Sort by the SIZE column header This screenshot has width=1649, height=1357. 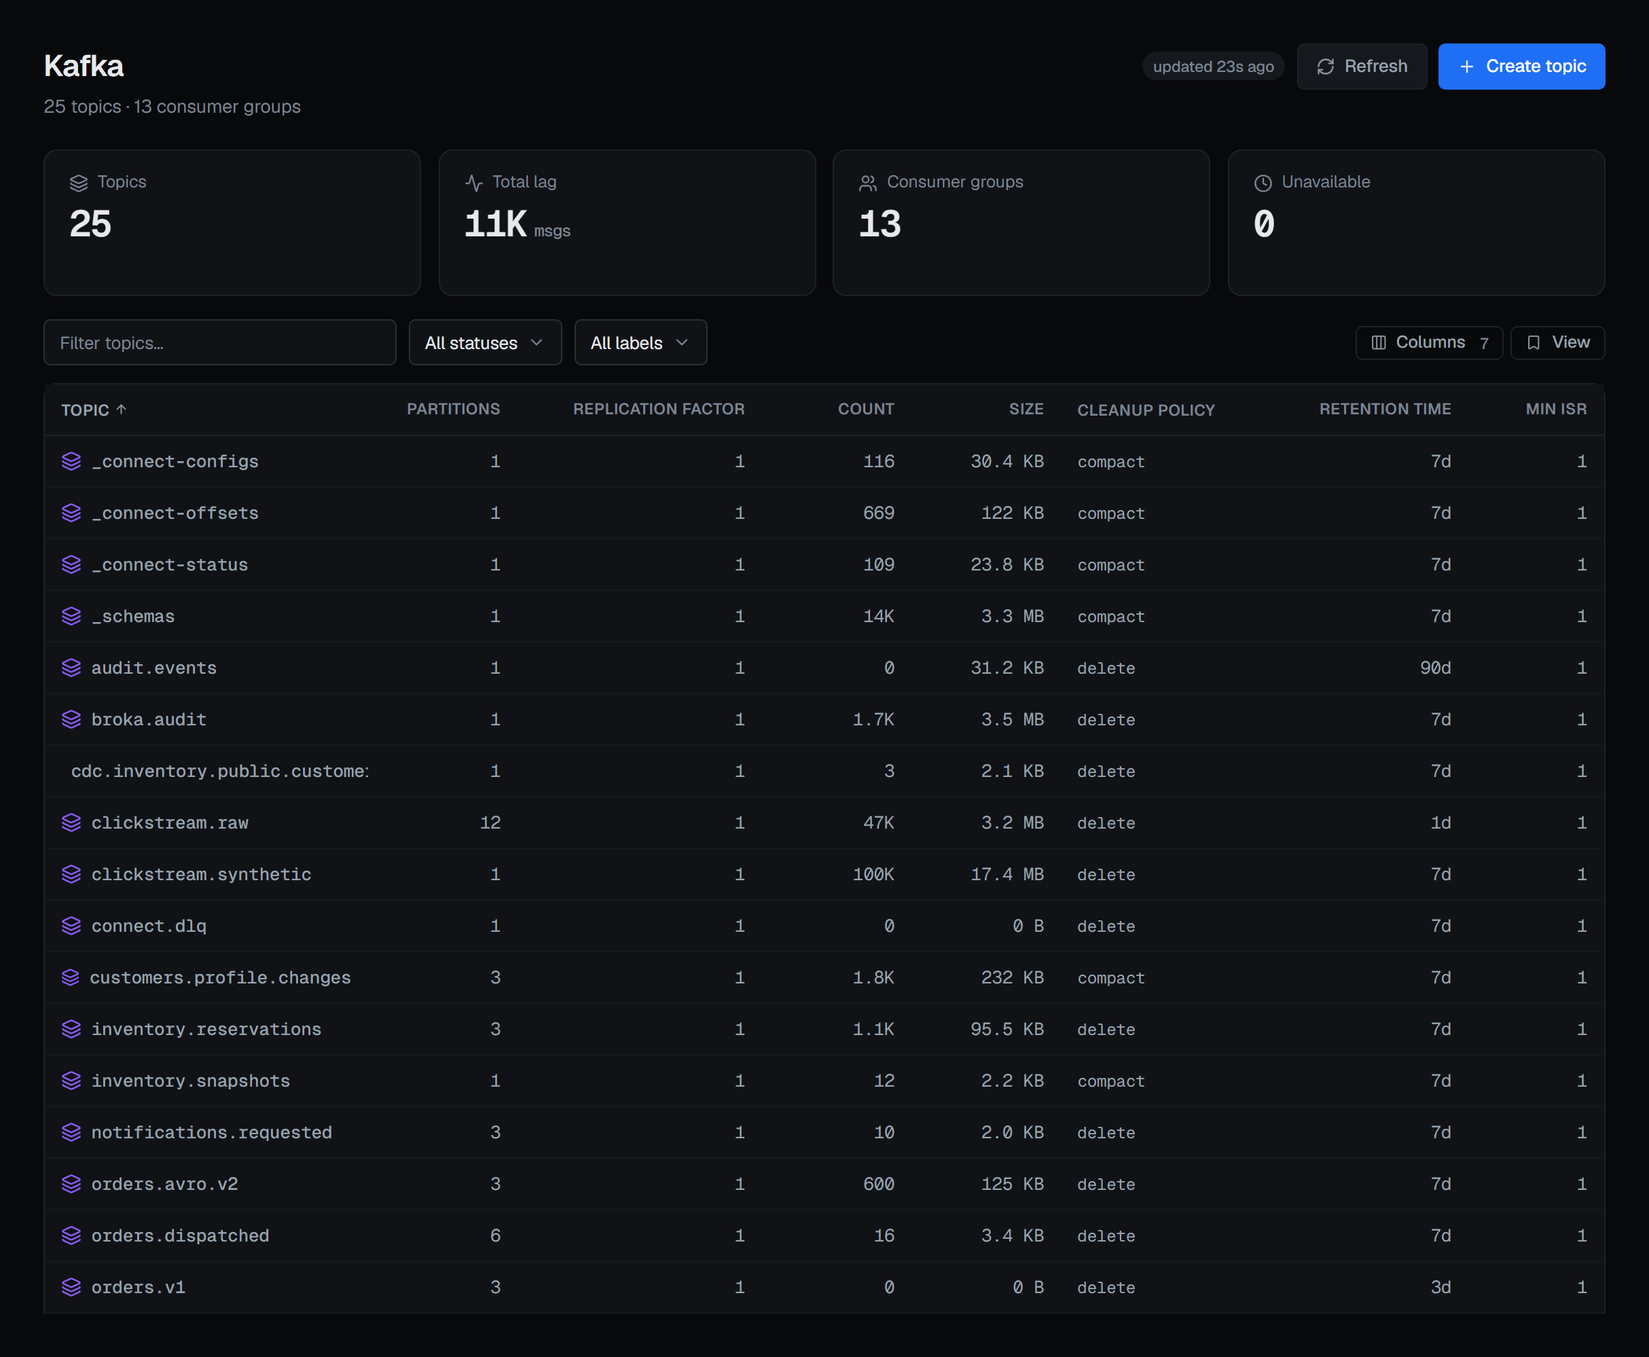pos(1026,409)
